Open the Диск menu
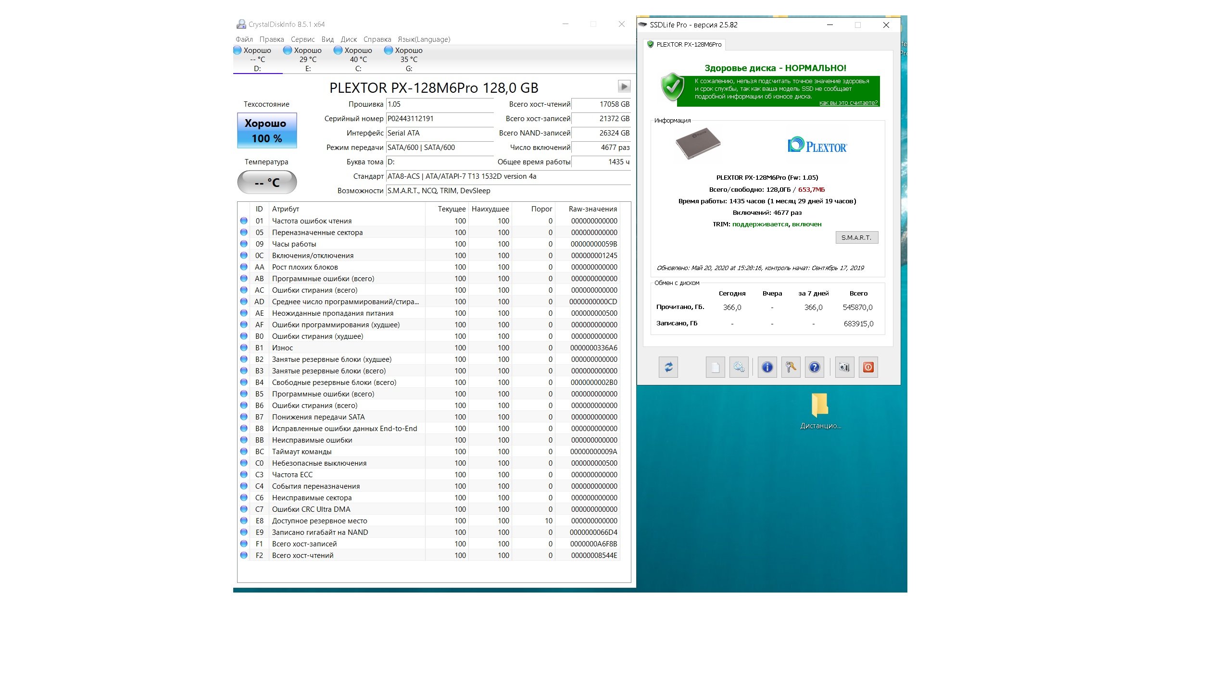The height and width of the screenshot is (692, 1231). pyautogui.click(x=349, y=39)
